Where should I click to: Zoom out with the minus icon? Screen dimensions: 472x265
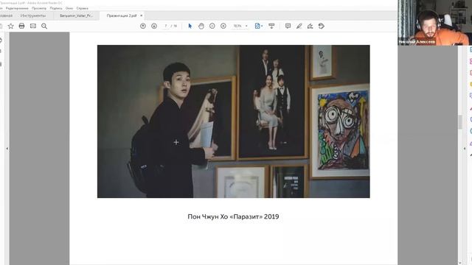[x=212, y=26]
